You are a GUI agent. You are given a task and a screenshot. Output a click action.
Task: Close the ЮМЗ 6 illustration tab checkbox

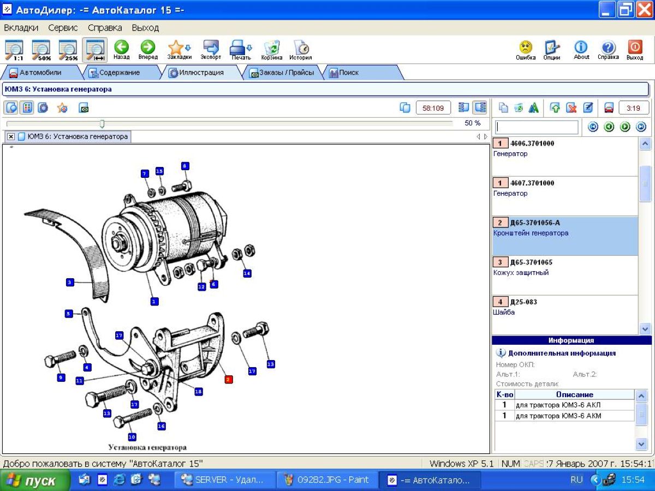(x=11, y=136)
